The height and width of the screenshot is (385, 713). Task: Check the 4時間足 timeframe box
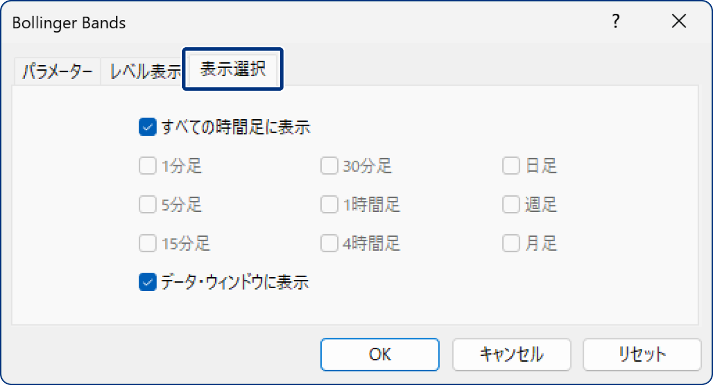click(x=329, y=243)
